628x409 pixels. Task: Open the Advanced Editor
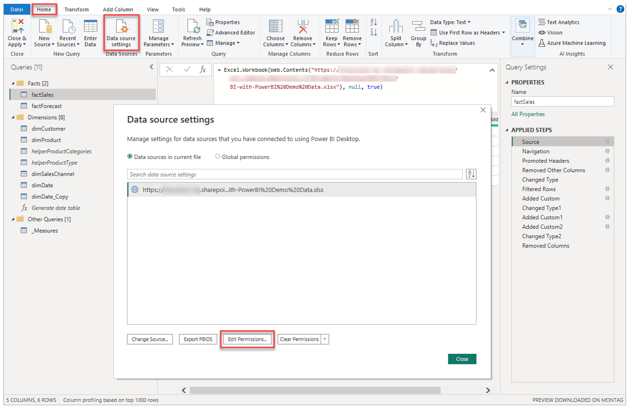[231, 33]
